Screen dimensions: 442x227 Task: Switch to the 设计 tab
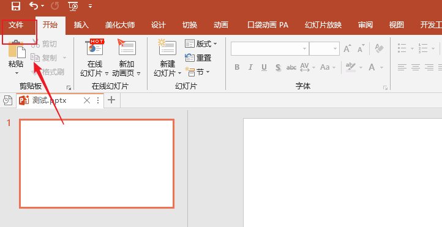(159, 25)
